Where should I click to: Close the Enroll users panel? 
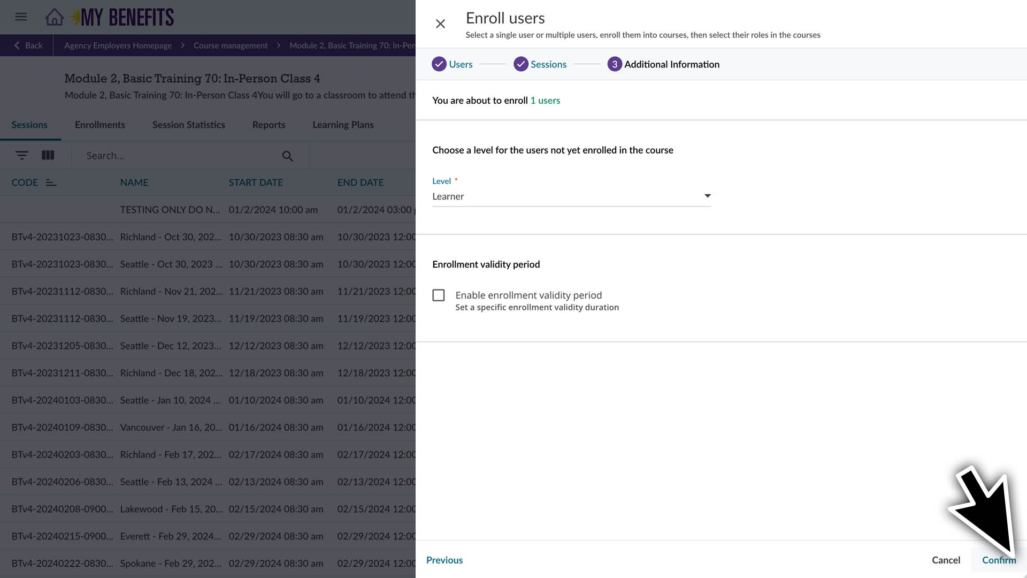coord(440,24)
